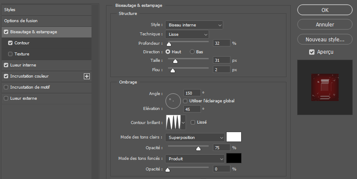Screen dimensions: 357x179
Task: Click the white highlight color swatch
Action: 234,137
